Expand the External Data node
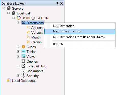 point(18,66)
